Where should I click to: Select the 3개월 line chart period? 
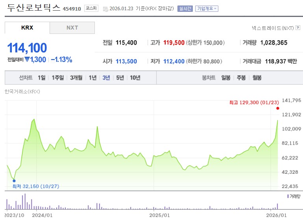click(76, 78)
